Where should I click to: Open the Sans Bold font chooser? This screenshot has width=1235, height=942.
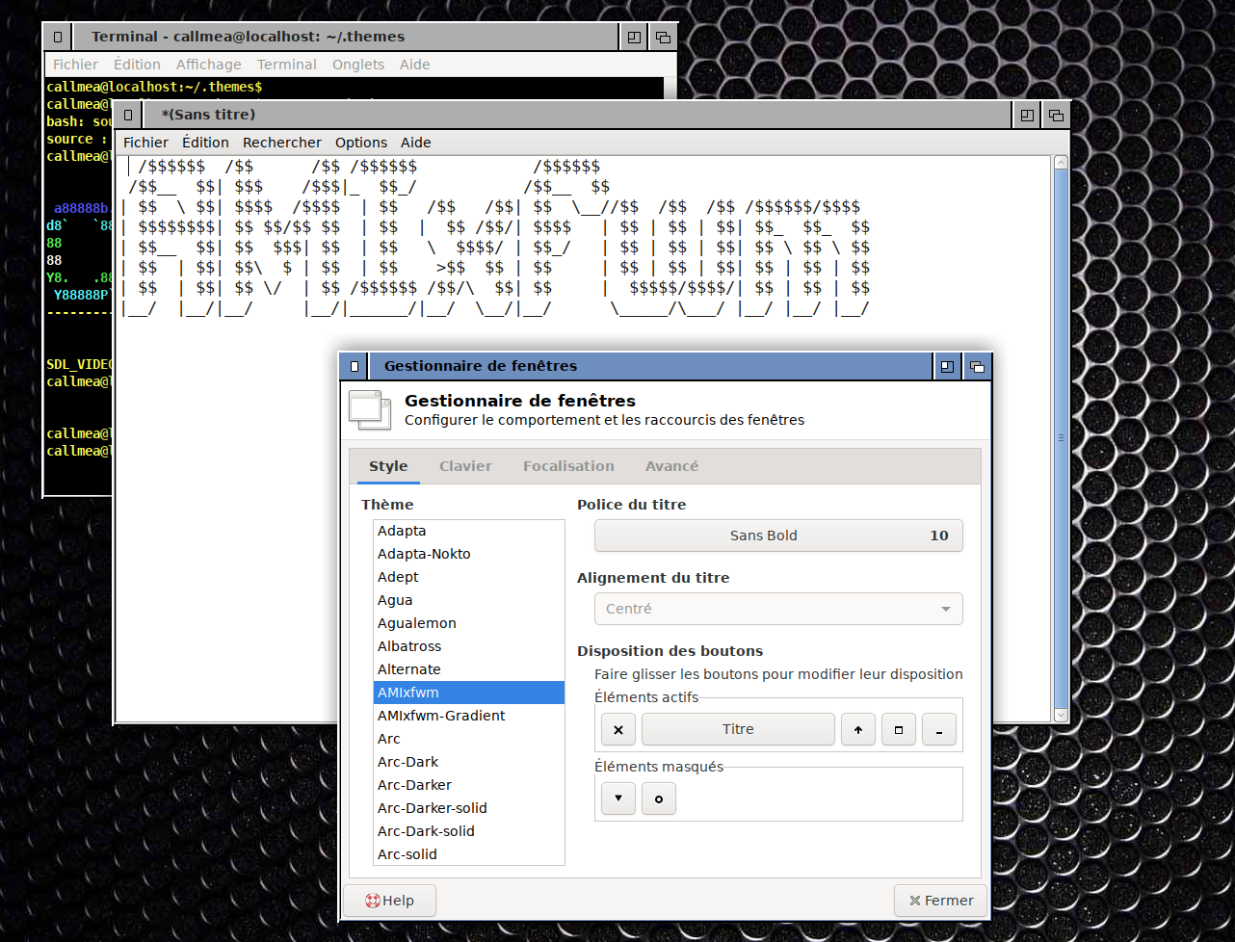[778, 536]
